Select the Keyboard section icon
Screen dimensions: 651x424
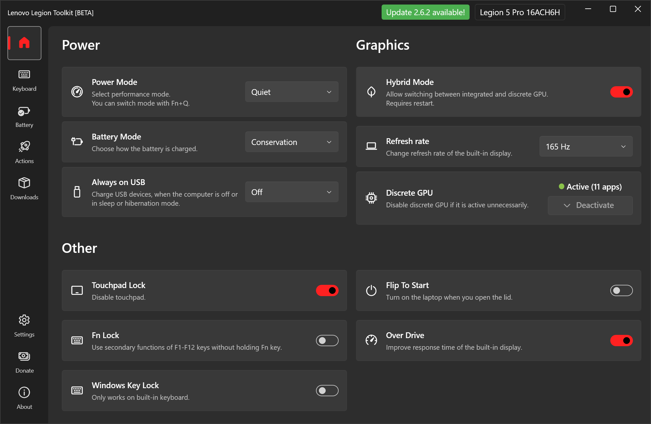coord(24,74)
